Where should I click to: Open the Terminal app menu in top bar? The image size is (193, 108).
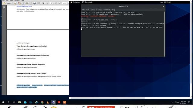pos(88,2)
